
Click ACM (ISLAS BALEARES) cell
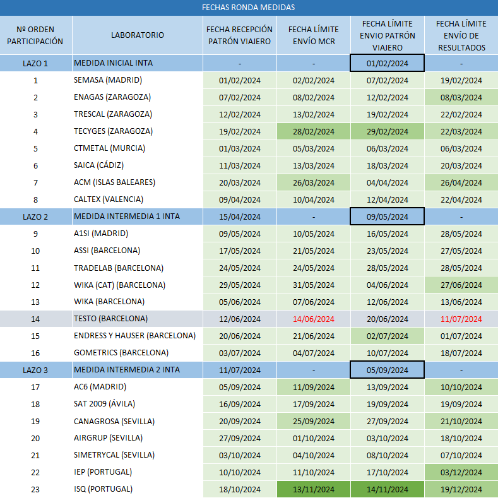(x=138, y=182)
